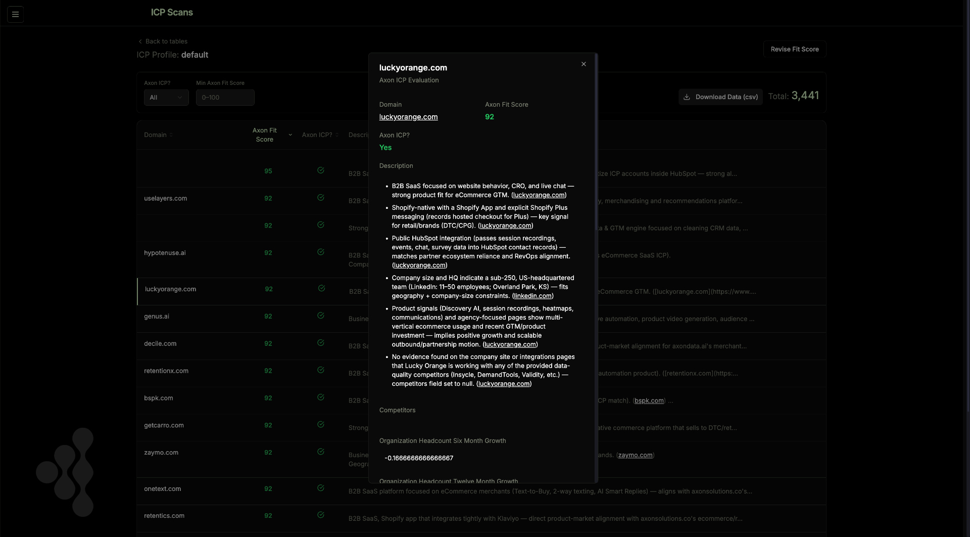The image size is (970, 537).
Task: Sort by the Domain column header
Action: click(x=158, y=135)
